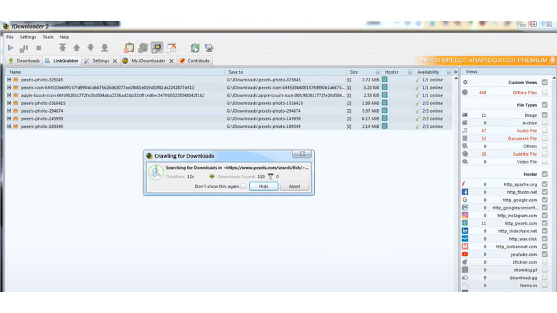Expand pexels-photo-145939 package
Image resolution: width=557 pixels, height=313 pixels.
click(x=9, y=118)
